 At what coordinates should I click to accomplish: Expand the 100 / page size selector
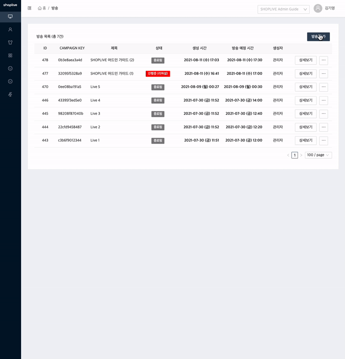318,155
